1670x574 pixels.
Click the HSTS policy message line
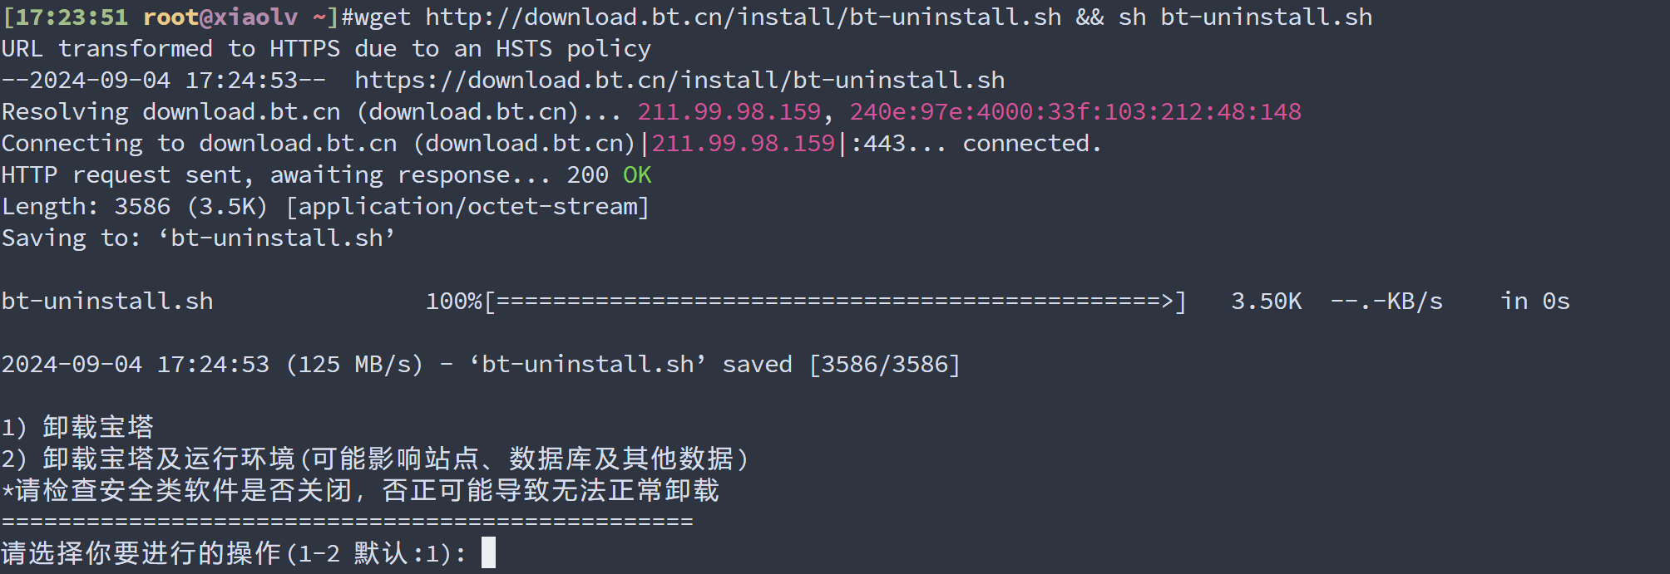tap(326, 48)
